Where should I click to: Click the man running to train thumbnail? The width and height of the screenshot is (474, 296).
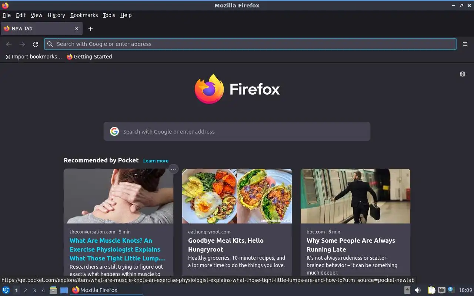(355, 196)
